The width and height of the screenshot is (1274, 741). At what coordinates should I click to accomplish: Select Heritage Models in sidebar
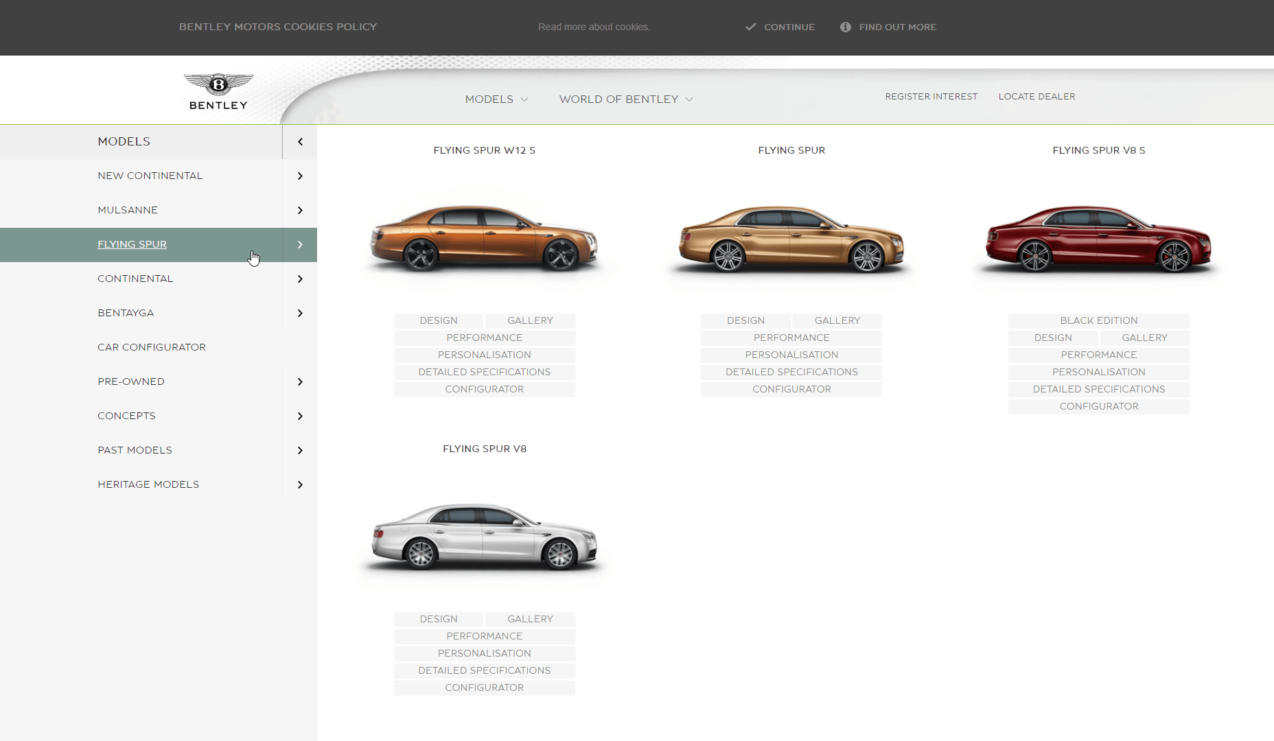tap(148, 484)
